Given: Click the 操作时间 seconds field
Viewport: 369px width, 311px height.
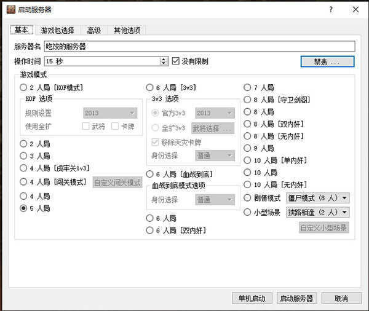Looking at the screenshot, I should [102, 61].
